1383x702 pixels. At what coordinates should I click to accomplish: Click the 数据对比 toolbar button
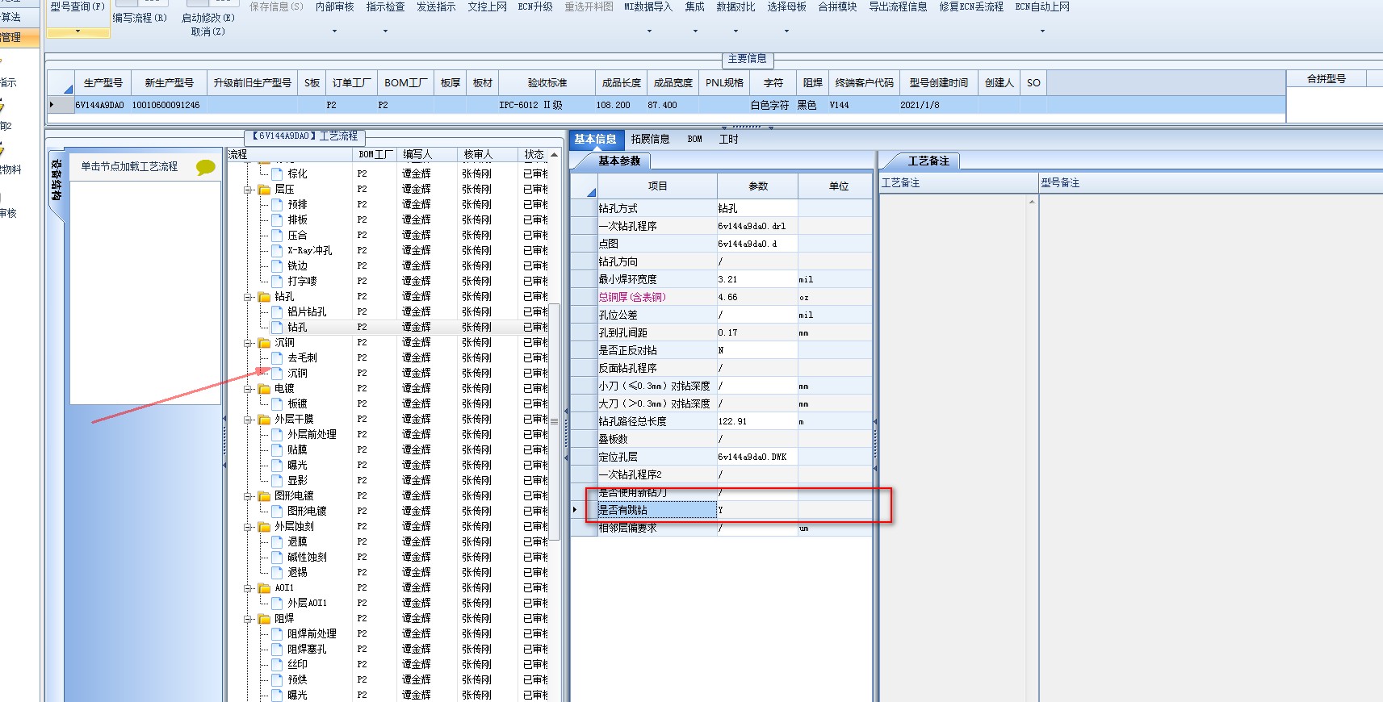pyautogui.click(x=736, y=6)
